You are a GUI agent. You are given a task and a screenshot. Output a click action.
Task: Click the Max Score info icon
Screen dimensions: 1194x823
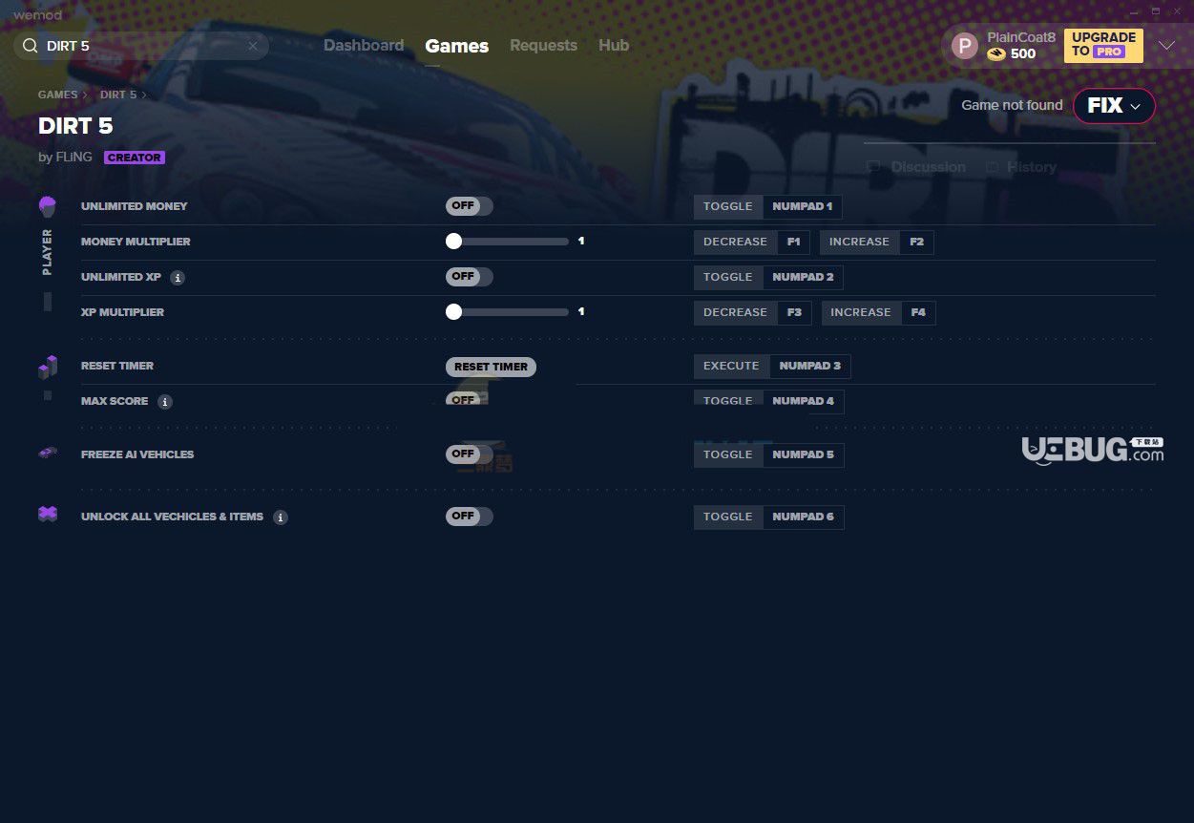[165, 402]
